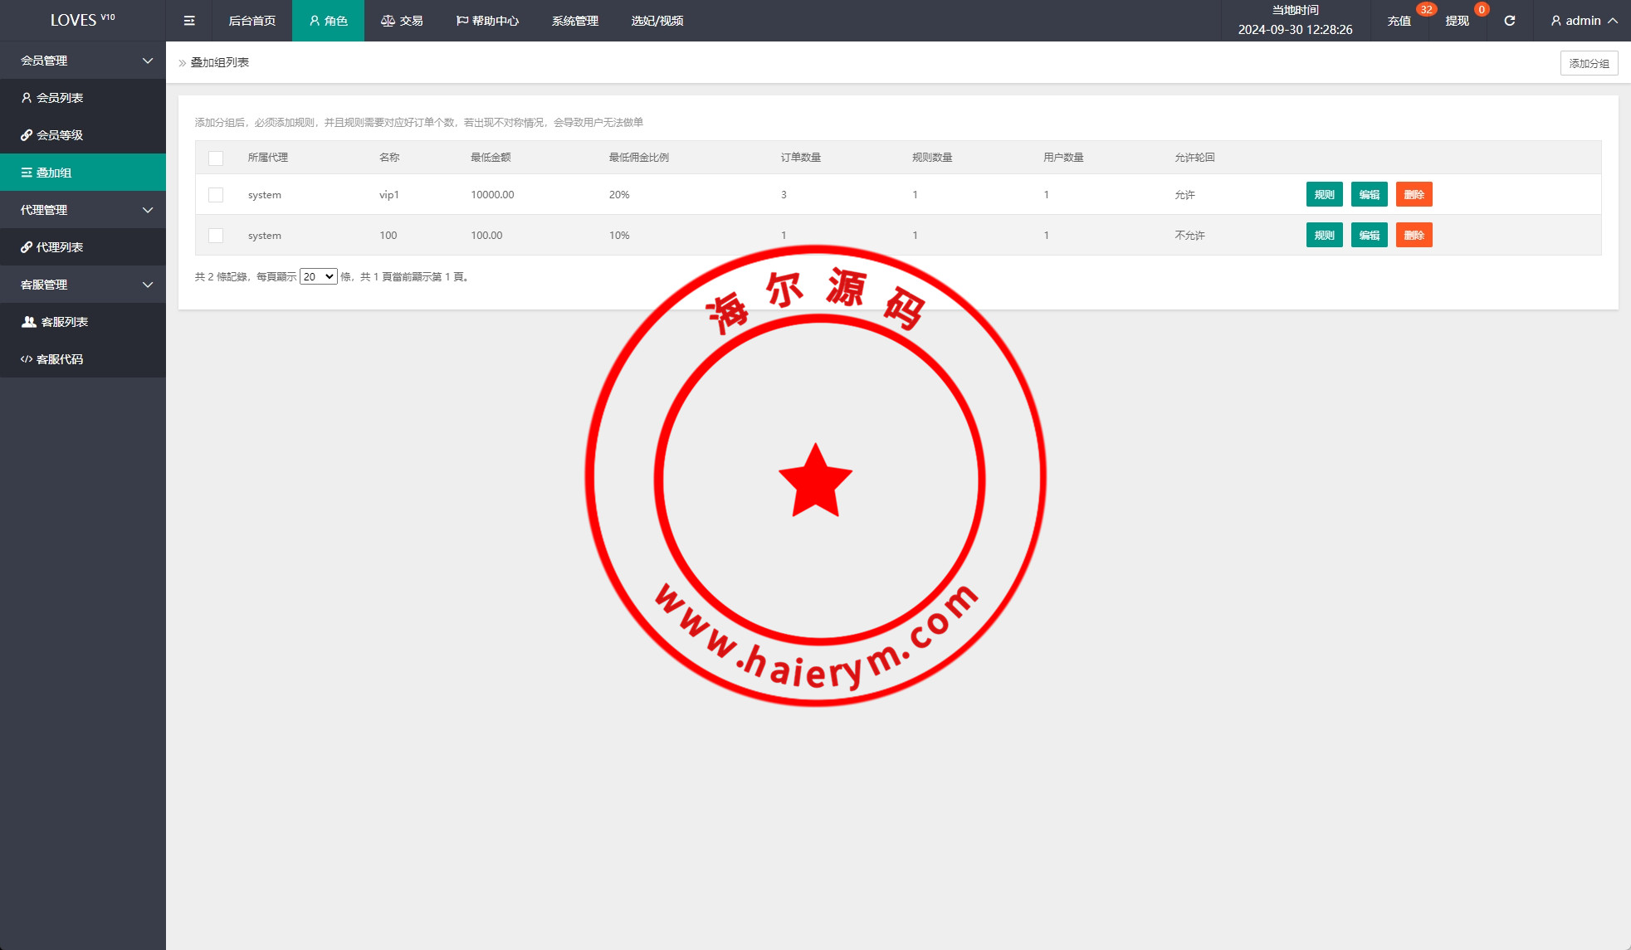Click the refresh icon in top bar
This screenshot has height=950, width=1631.
point(1509,21)
